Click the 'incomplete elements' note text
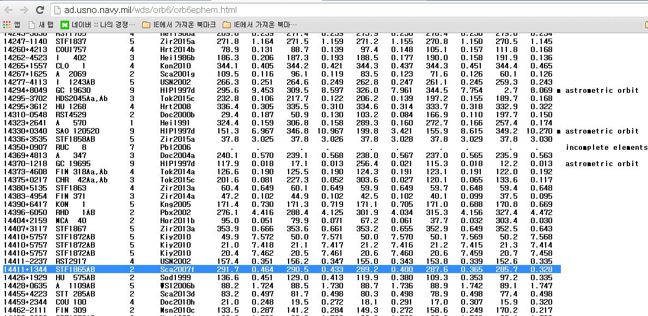648x316 pixels. (x=606, y=147)
